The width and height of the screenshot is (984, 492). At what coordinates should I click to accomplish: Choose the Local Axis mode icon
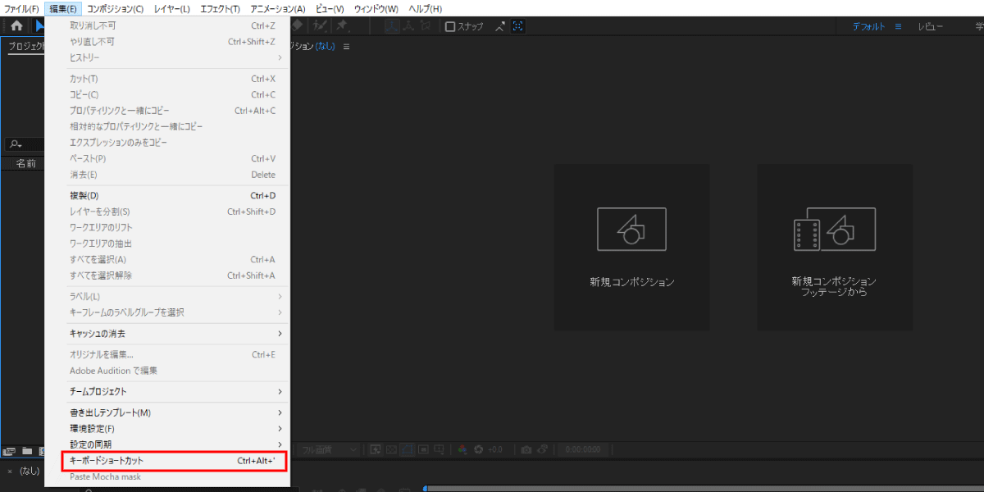pyautogui.click(x=392, y=26)
